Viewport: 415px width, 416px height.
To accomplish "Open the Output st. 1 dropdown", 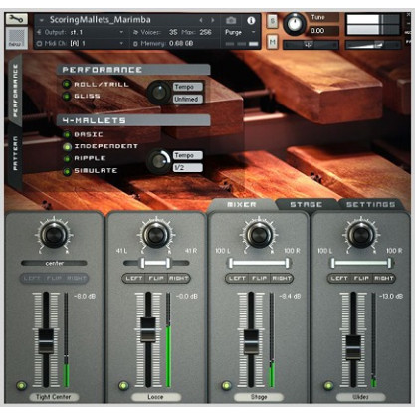I will point(80,32).
